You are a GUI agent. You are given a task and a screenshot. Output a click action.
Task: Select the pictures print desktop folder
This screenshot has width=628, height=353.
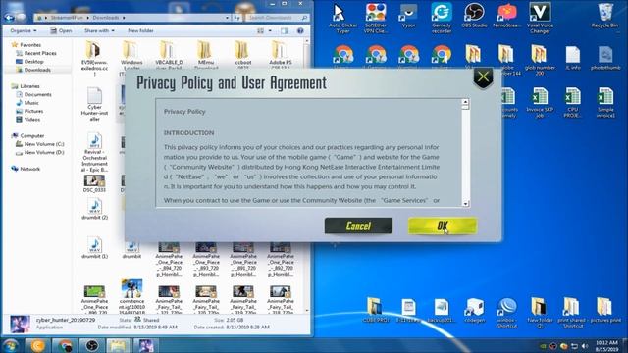pyautogui.click(x=604, y=311)
